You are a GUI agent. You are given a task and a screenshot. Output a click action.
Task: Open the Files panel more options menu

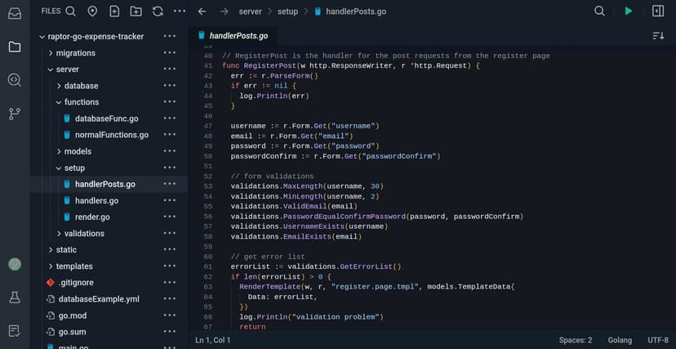coord(180,11)
